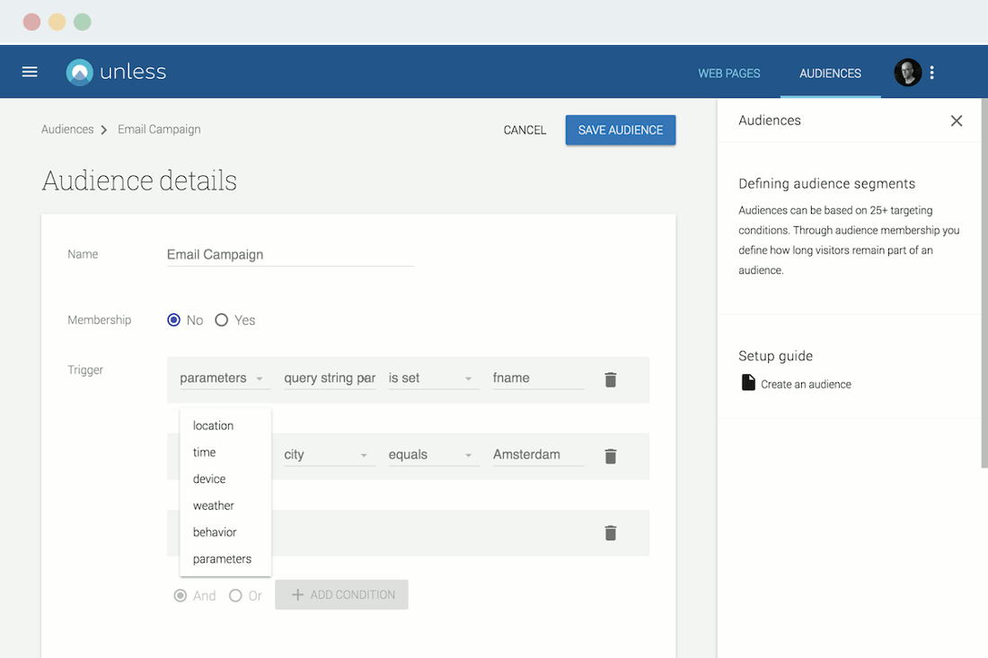988x658 pixels.
Task: Open the city field dropdown
Action: coord(330,454)
